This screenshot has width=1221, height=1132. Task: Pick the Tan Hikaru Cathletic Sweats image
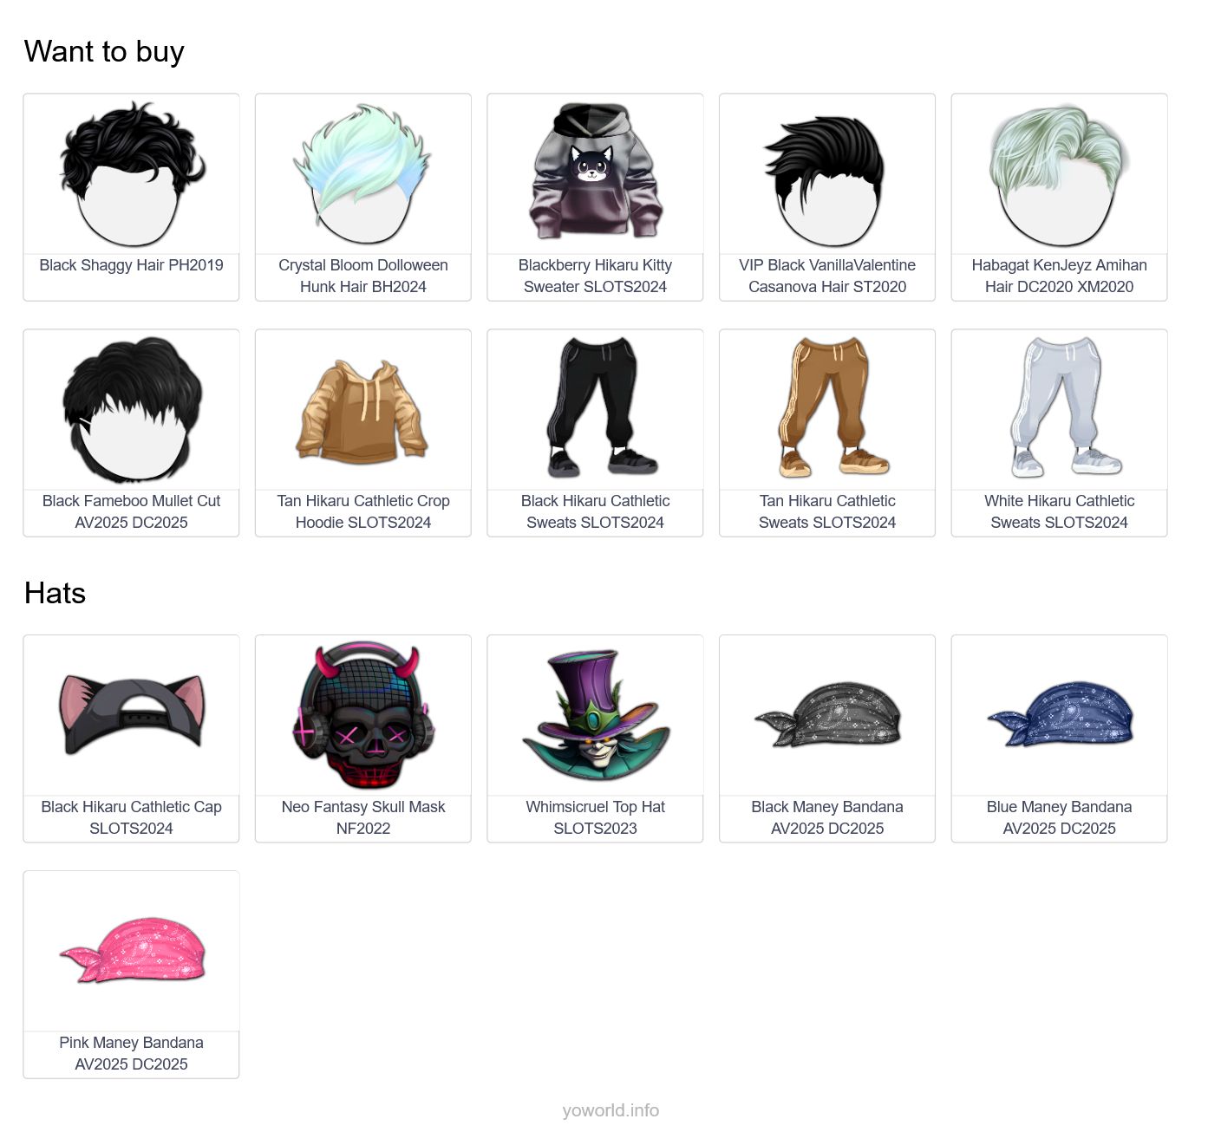[827, 409]
